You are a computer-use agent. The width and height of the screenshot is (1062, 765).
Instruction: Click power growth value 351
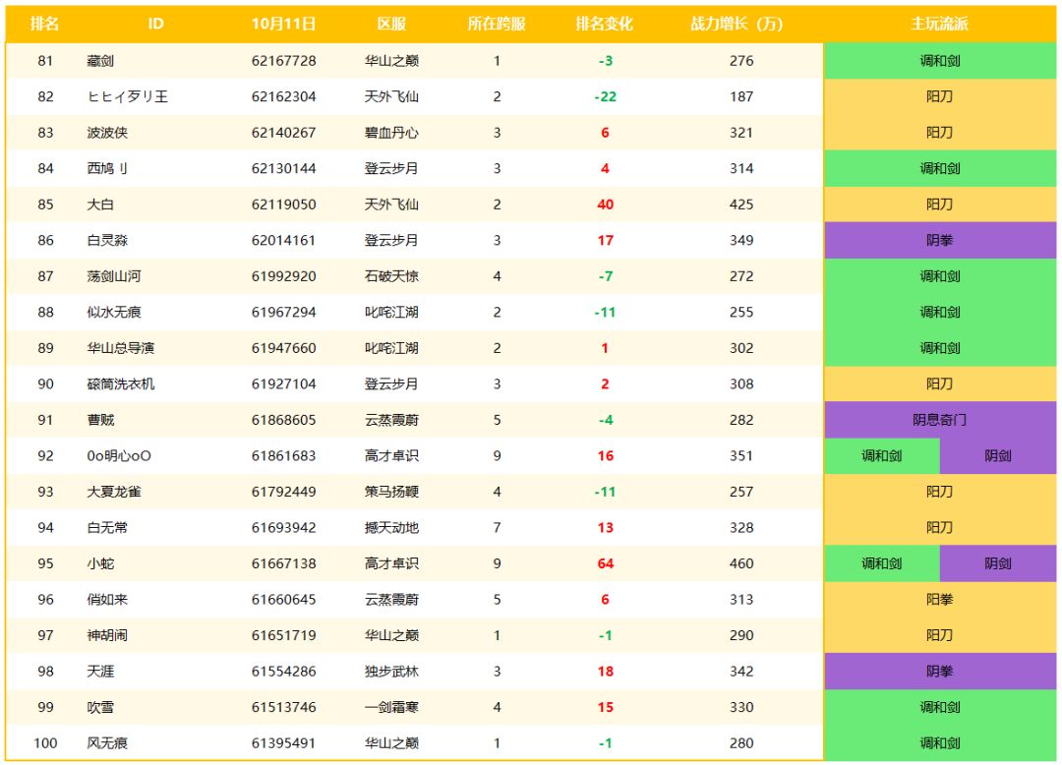(x=741, y=455)
